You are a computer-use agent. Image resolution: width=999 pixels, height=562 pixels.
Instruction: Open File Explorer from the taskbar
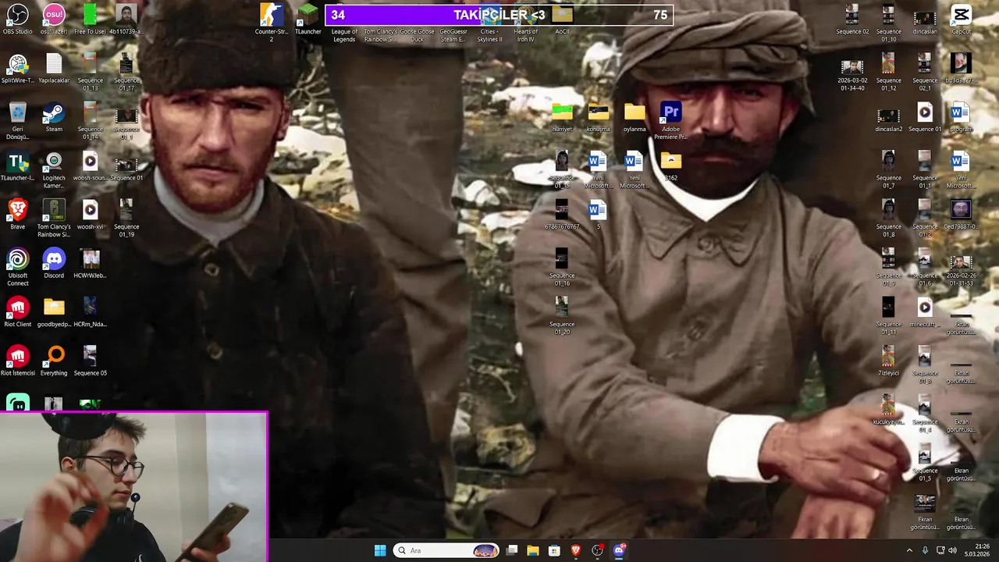point(533,550)
